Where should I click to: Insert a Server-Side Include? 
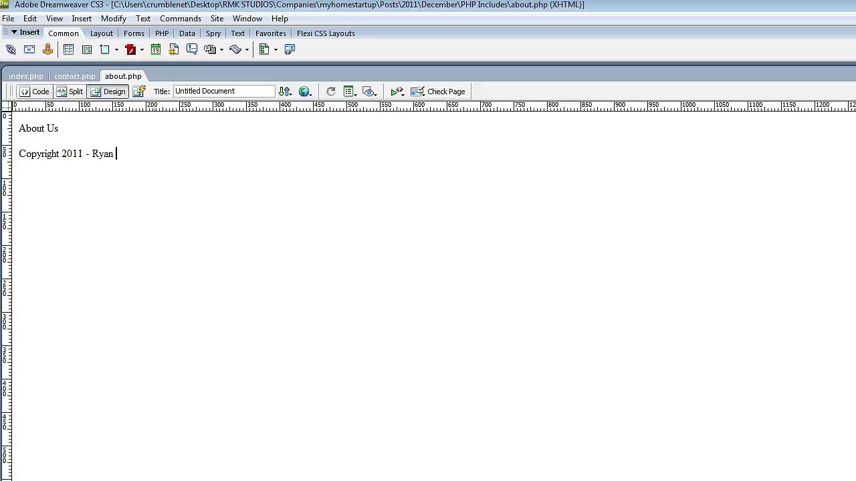point(174,49)
